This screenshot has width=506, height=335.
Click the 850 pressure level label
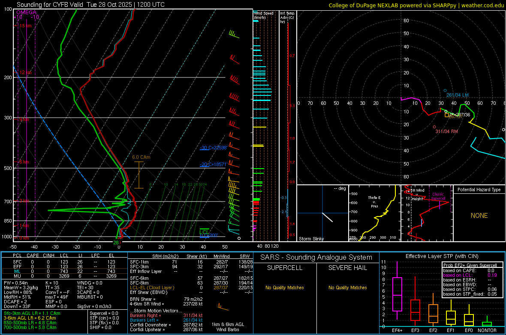8,221
